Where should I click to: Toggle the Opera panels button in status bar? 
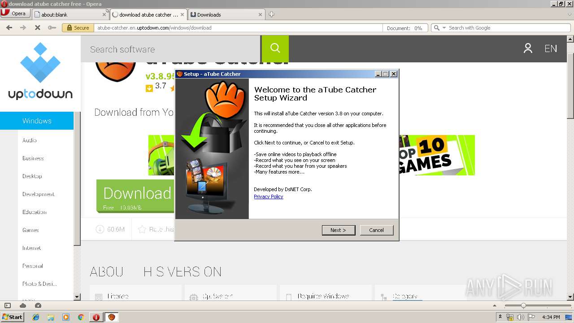pos(8,306)
